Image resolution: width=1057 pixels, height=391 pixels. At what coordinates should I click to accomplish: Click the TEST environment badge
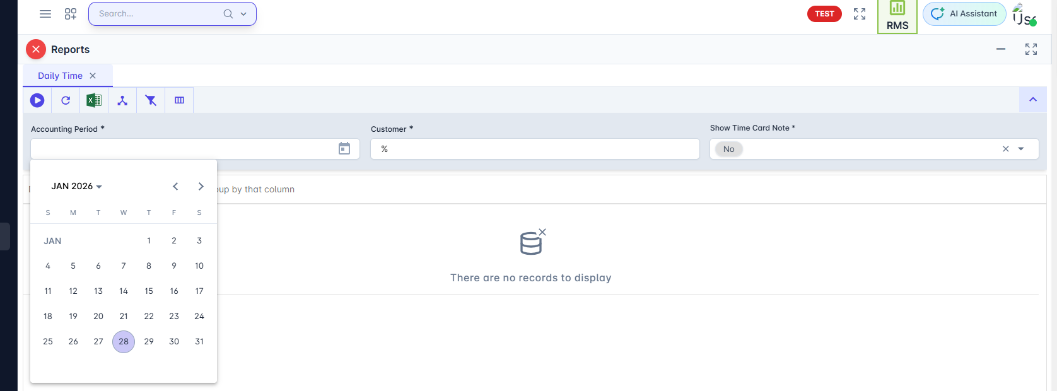[824, 14]
